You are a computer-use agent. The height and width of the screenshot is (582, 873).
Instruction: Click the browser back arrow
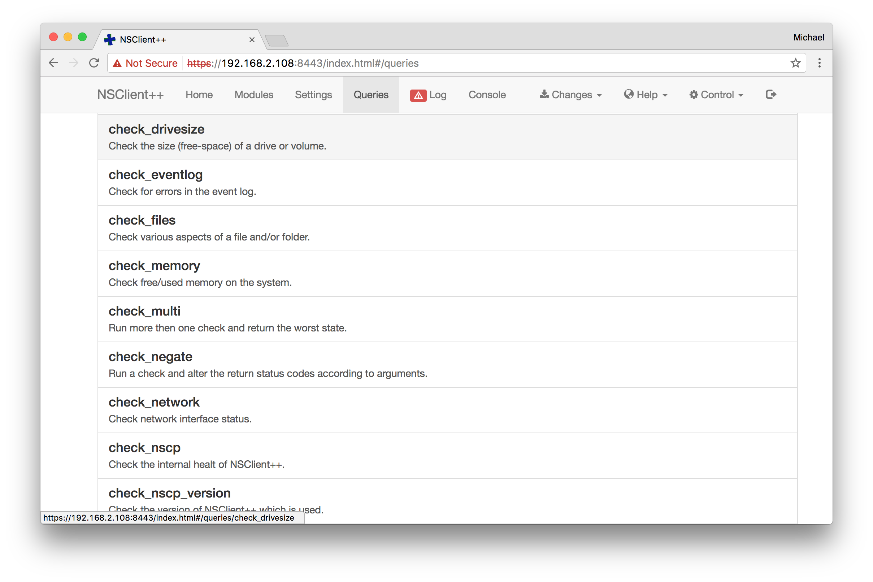click(53, 63)
